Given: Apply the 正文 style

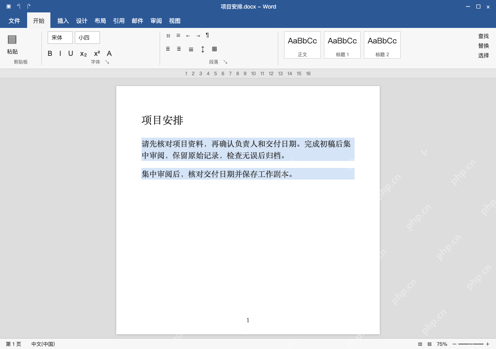Looking at the screenshot, I should pos(302,45).
